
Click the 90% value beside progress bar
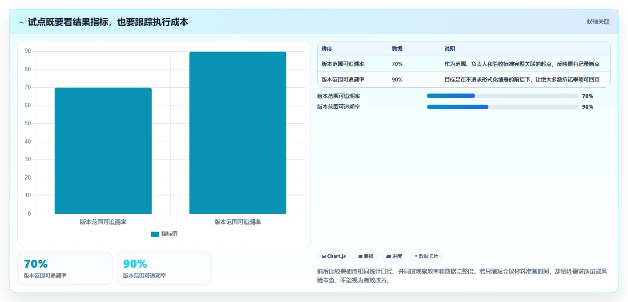click(x=587, y=107)
